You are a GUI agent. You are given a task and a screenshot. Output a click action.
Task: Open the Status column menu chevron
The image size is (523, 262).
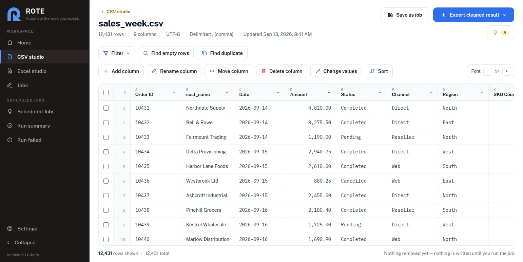(380, 92)
